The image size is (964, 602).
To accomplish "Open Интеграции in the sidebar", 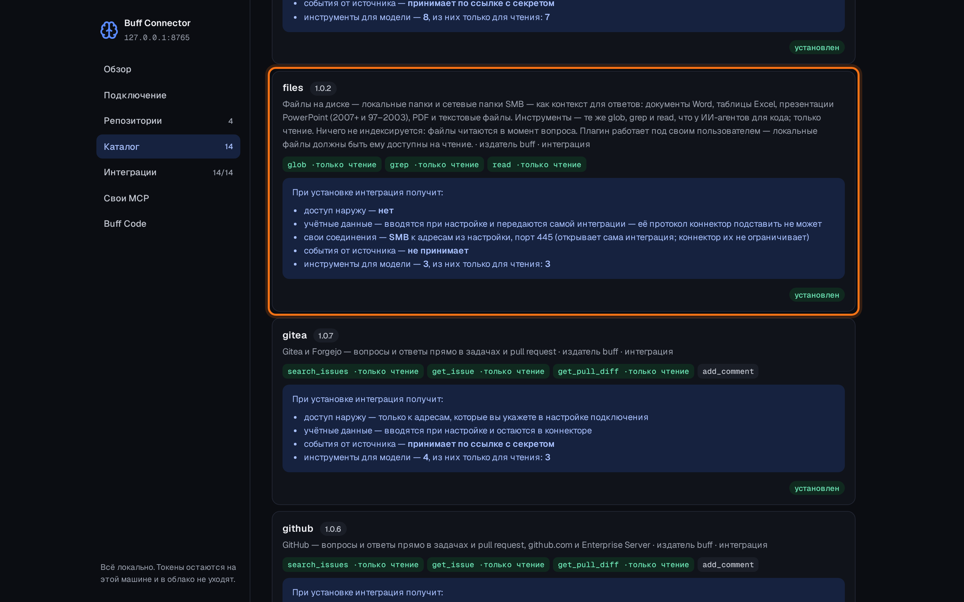I will point(168,172).
